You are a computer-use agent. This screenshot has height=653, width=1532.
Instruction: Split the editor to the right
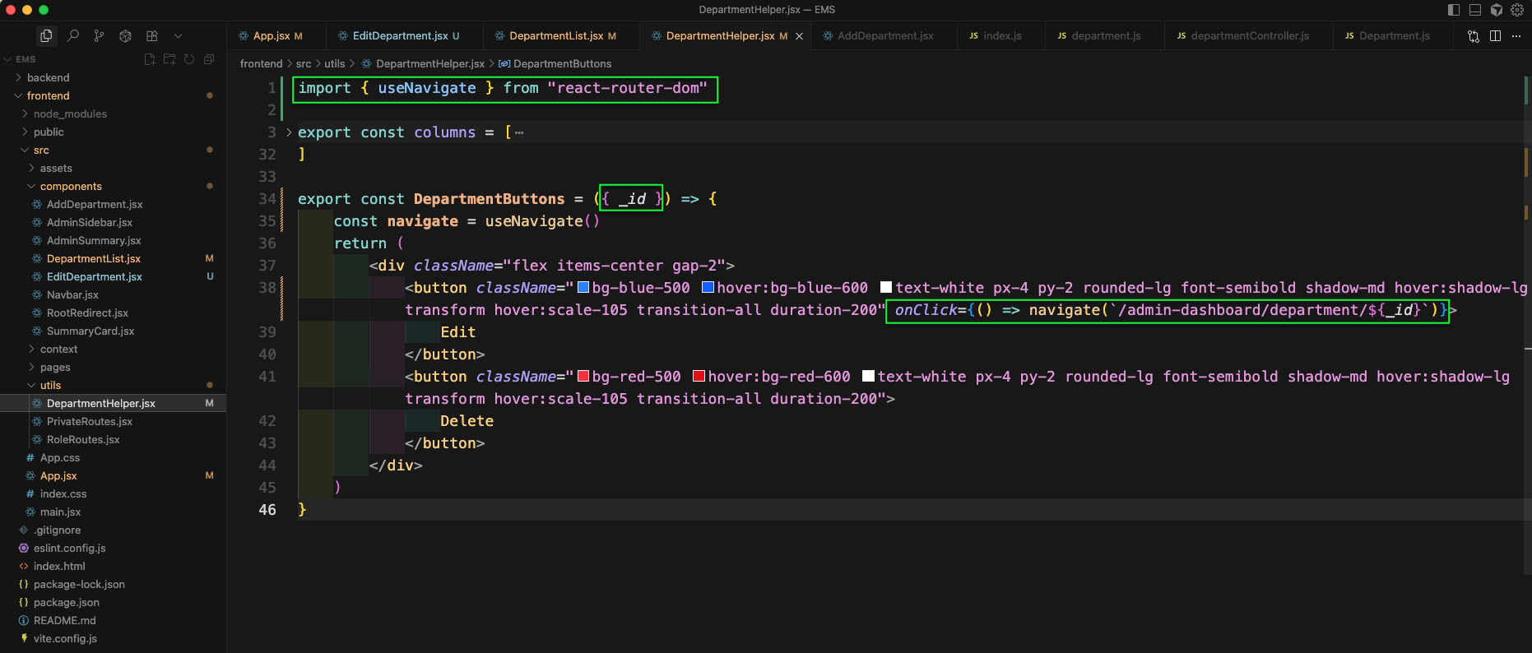point(1495,36)
